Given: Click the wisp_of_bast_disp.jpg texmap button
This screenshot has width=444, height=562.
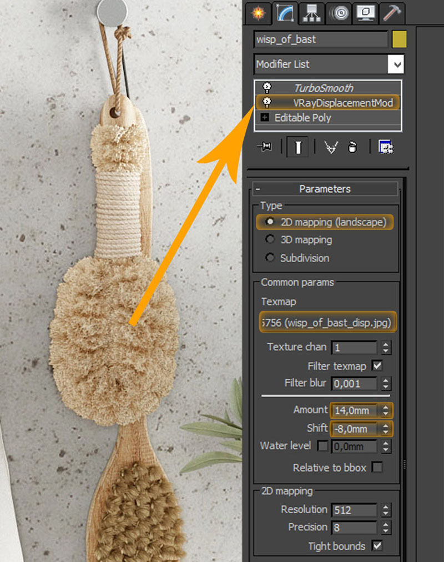Looking at the screenshot, I should point(327,322).
